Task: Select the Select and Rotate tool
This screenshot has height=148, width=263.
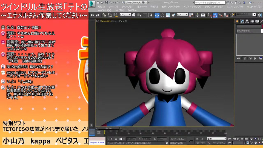Action: (162, 15)
